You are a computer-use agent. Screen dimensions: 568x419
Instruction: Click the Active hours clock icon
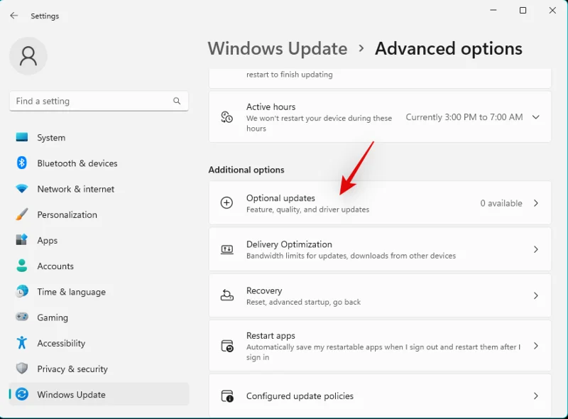point(229,116)
